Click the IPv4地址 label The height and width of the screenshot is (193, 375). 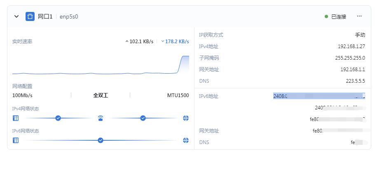point(209,47)
